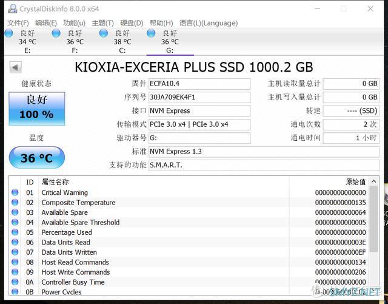Viewport: 388px width, 304px height.
Task: Click status dot for Available Spare Threshold
Action: [15, 222]
